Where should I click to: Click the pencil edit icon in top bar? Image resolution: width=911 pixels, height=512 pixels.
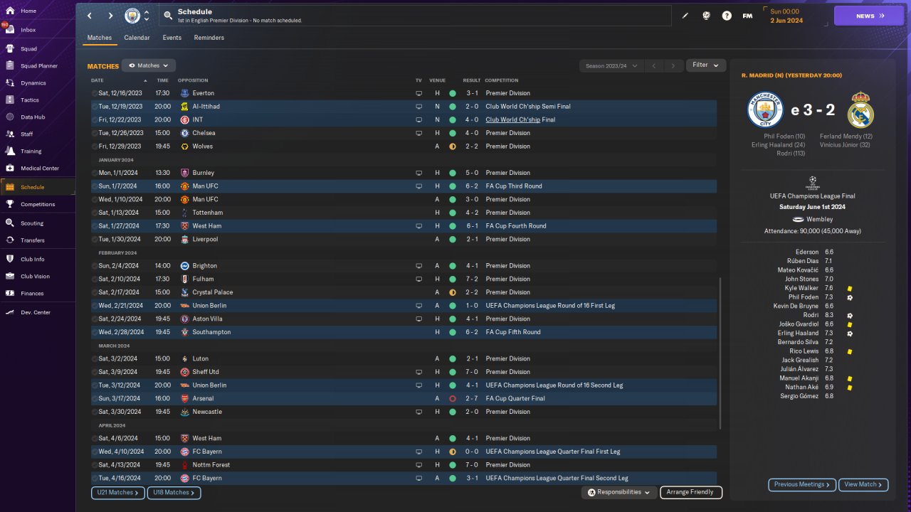click(685, 16)
